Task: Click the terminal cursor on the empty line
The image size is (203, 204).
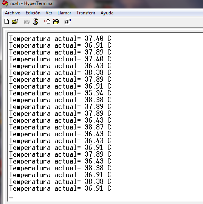Action: click(11, 198)
